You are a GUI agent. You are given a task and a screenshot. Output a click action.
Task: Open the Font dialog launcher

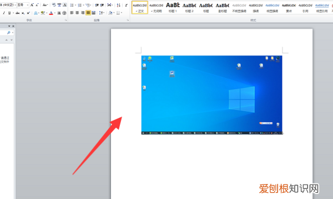[x=65, y=20]
